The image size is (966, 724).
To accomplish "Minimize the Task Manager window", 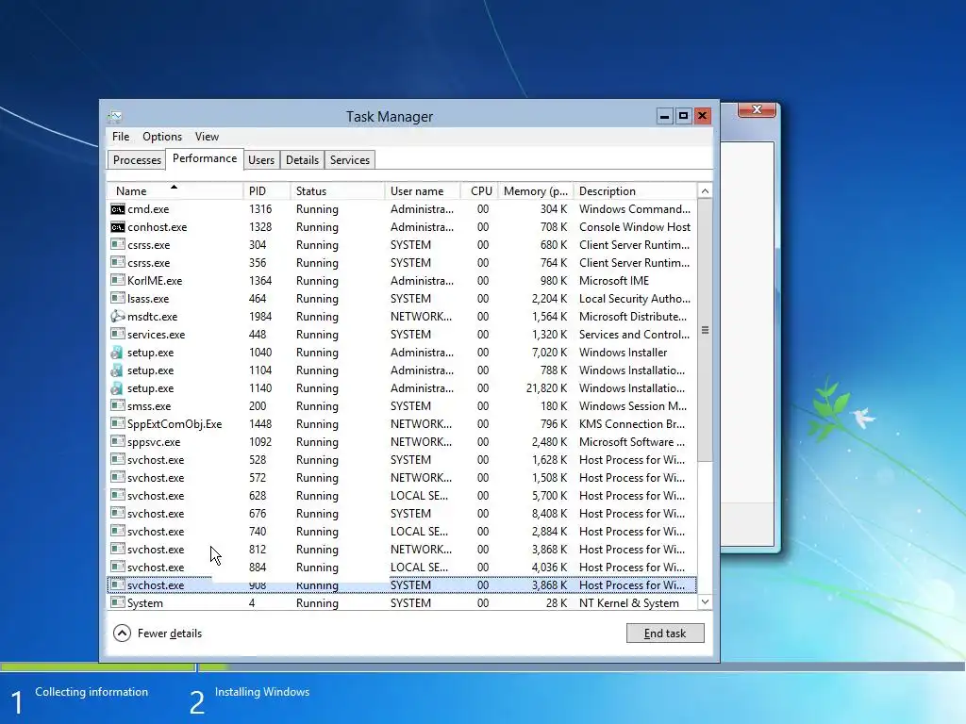I will coord(664,116).
